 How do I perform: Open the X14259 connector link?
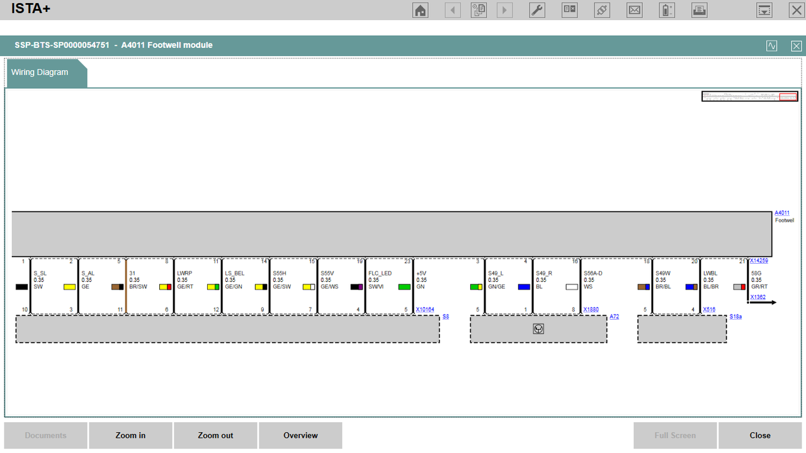[759, 260]
